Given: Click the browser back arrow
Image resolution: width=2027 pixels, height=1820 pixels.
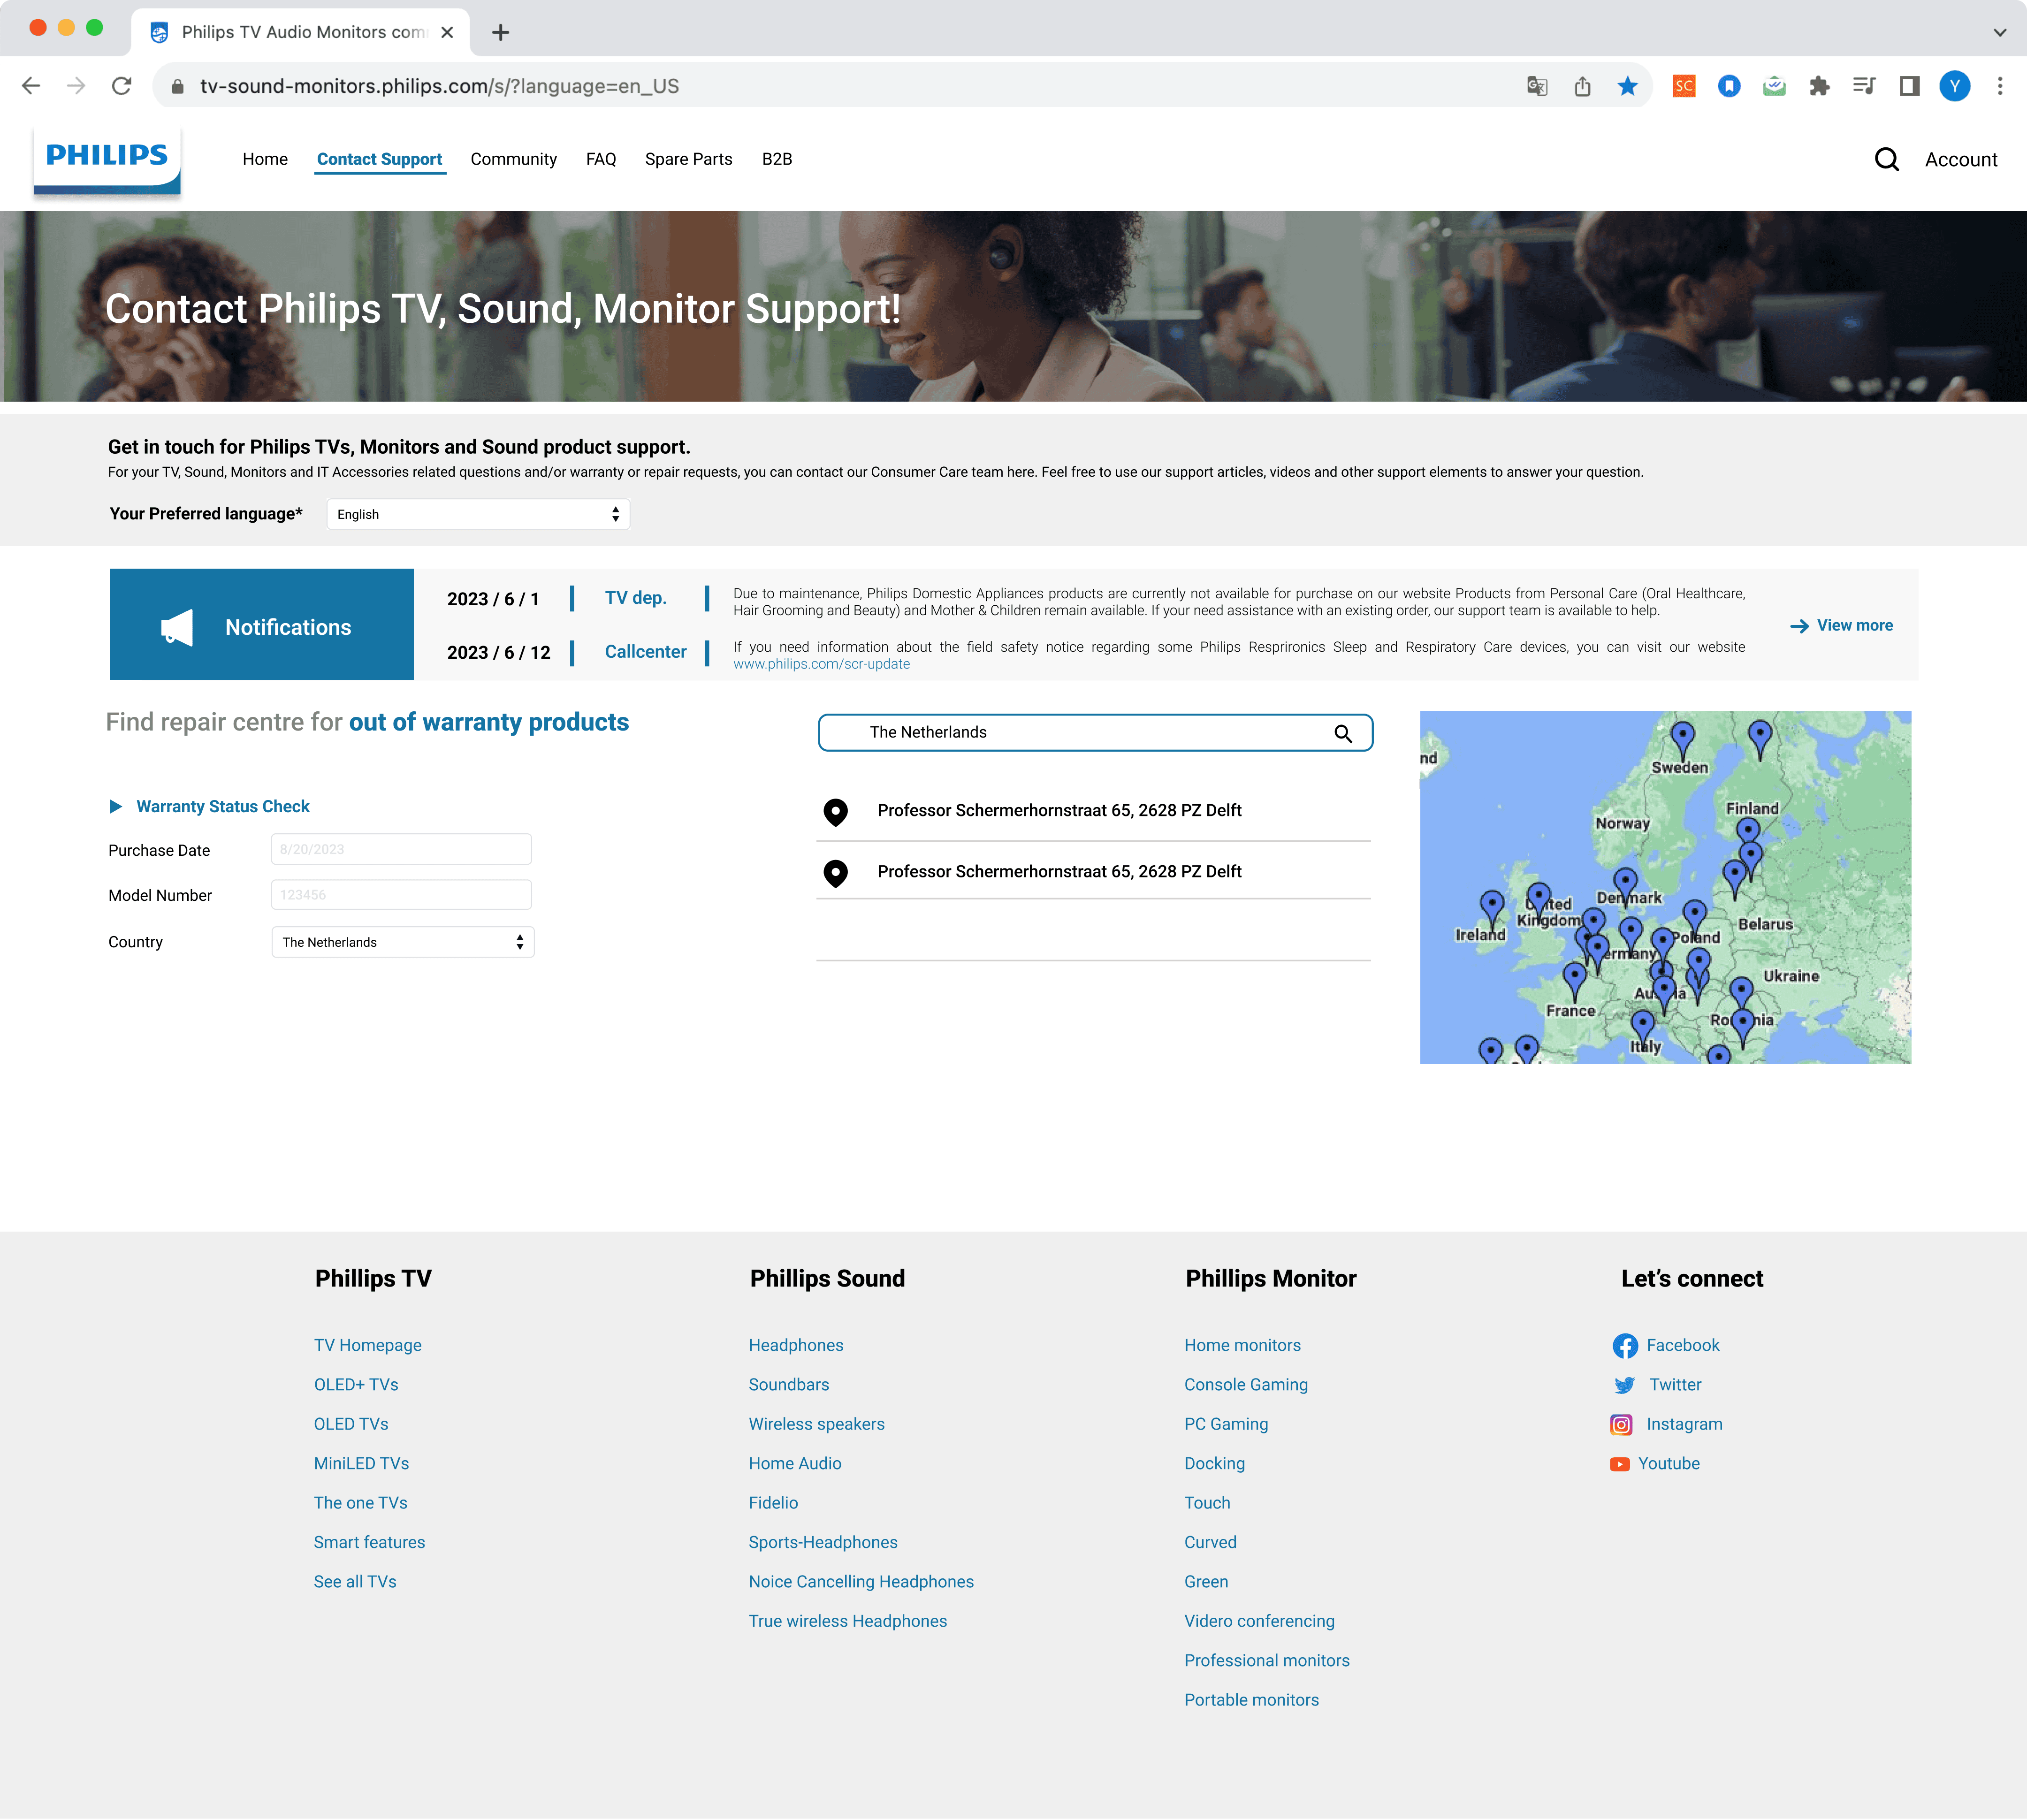Looking at the screenshot, I should click(x=31, y=86).
